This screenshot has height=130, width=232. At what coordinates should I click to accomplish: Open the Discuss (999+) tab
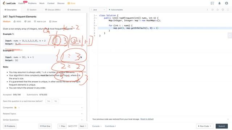click(x=53, y=10)
